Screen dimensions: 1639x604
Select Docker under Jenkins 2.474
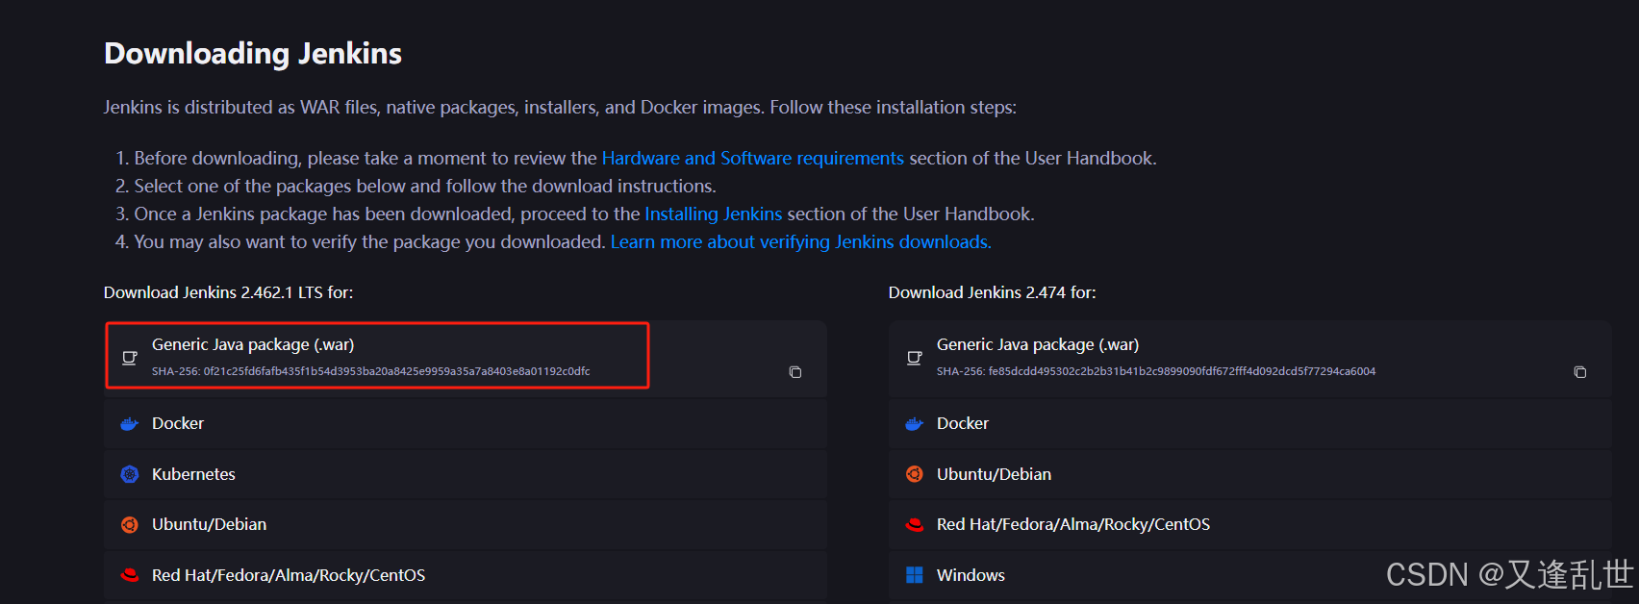coord(1250,423)
